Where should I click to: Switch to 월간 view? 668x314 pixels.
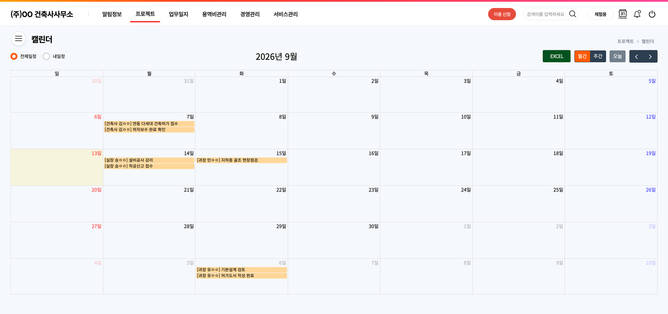coord(582,56)
